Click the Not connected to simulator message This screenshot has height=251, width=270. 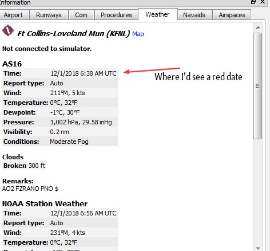[47, 49]
